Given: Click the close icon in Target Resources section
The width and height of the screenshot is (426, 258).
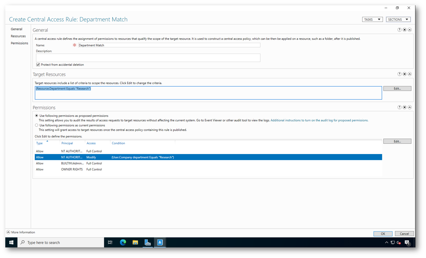Looking at the screenshot, I should (404, 74).
